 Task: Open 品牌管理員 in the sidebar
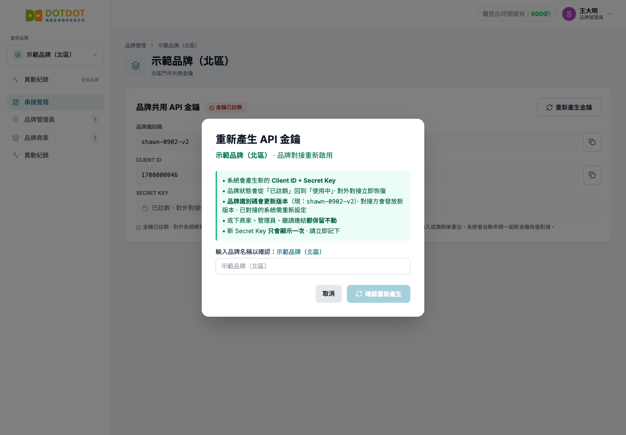pos(55,120)
